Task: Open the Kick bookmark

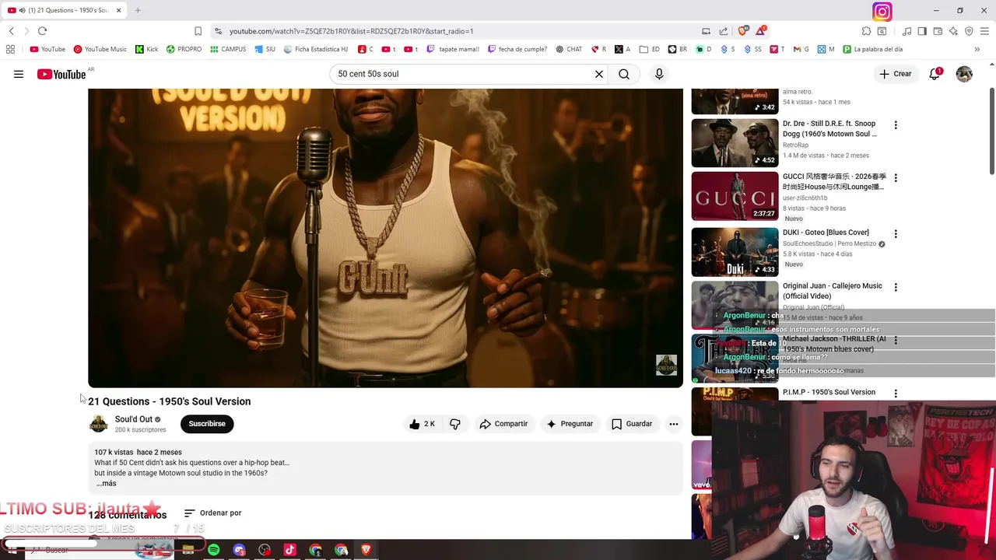Action: [146, 49]
